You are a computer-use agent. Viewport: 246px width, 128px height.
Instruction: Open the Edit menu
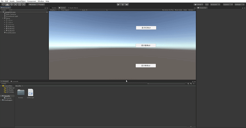coord(6,1)
